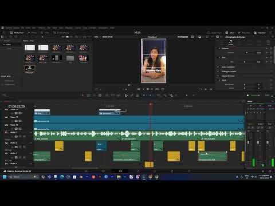Toggle Voice Isolation in the Inspector
The height and width of the screenshot is (206, 275).
tap(218, 67)
